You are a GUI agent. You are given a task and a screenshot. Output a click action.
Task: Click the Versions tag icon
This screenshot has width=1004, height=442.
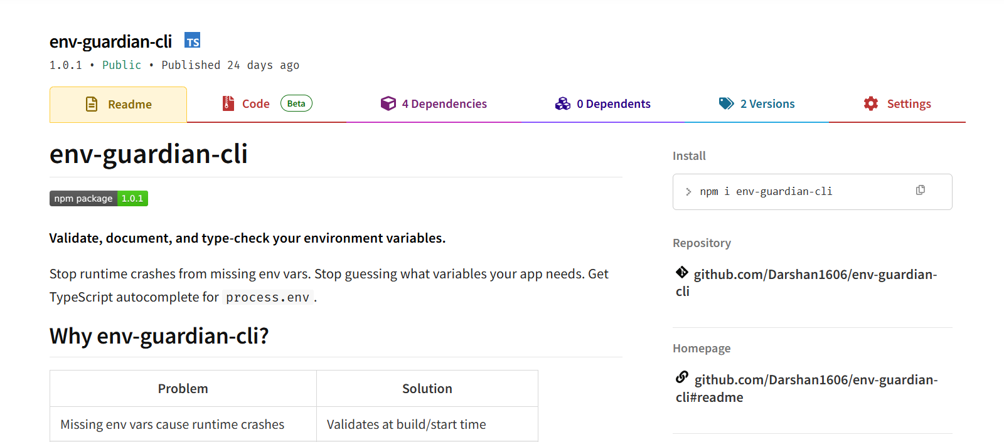tap(726, 103)
